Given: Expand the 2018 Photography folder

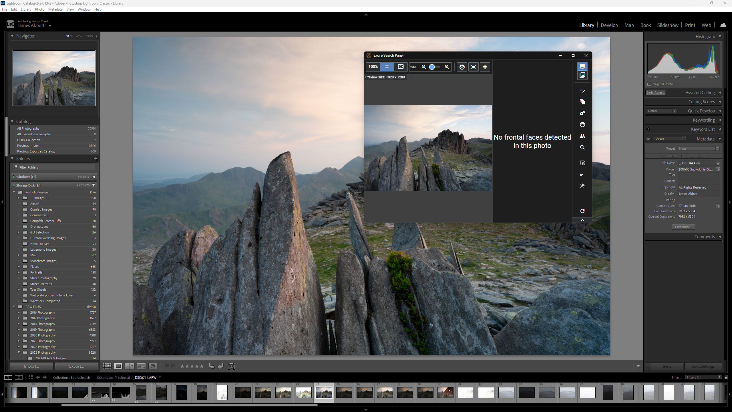Looking at the screenshot, I should tap(19, 324).
